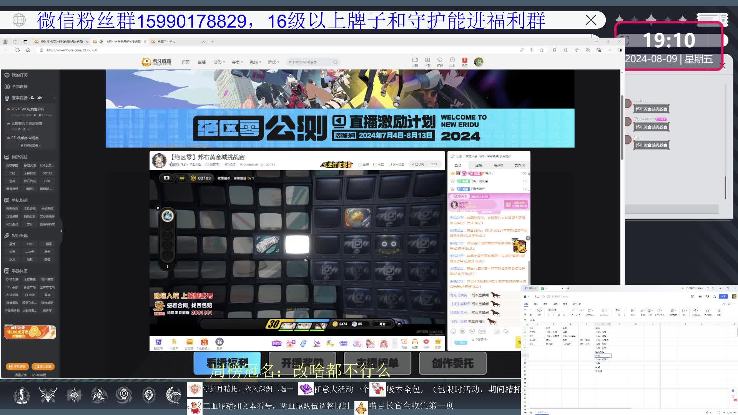This screenshot has height=415, width=738.
Task: Mute the streaming tab via its speaker icon
Action: [101, 41]
